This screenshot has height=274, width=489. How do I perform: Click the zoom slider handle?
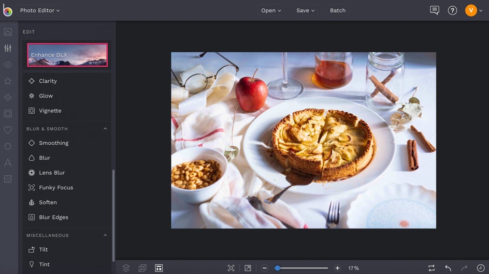277,268
